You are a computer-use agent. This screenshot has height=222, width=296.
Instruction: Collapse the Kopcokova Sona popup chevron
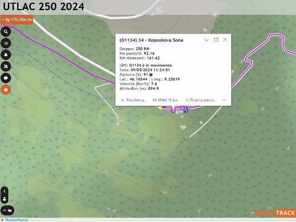pos(206,40)
